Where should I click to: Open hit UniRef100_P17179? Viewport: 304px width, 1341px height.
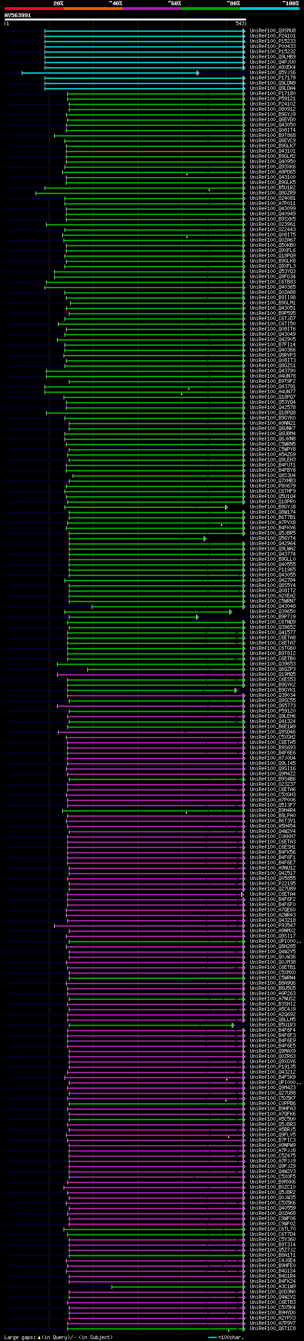point(272,78)
